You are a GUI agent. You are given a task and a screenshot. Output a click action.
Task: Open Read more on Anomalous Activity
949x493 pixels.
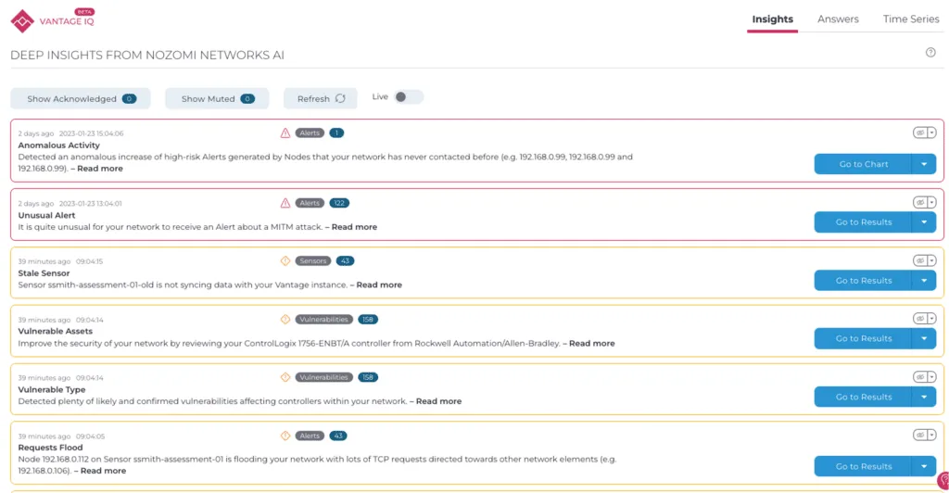pyautogui.click(x=100, y=168)
